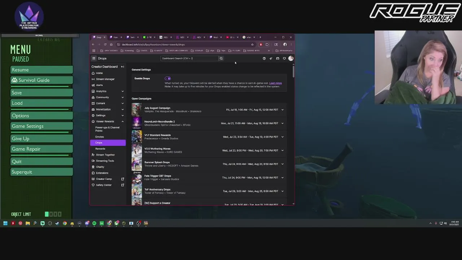This screenshot has width=462, height=260.
Task: Expand the Settings sidebar section
Action: [x=122, y=116]
